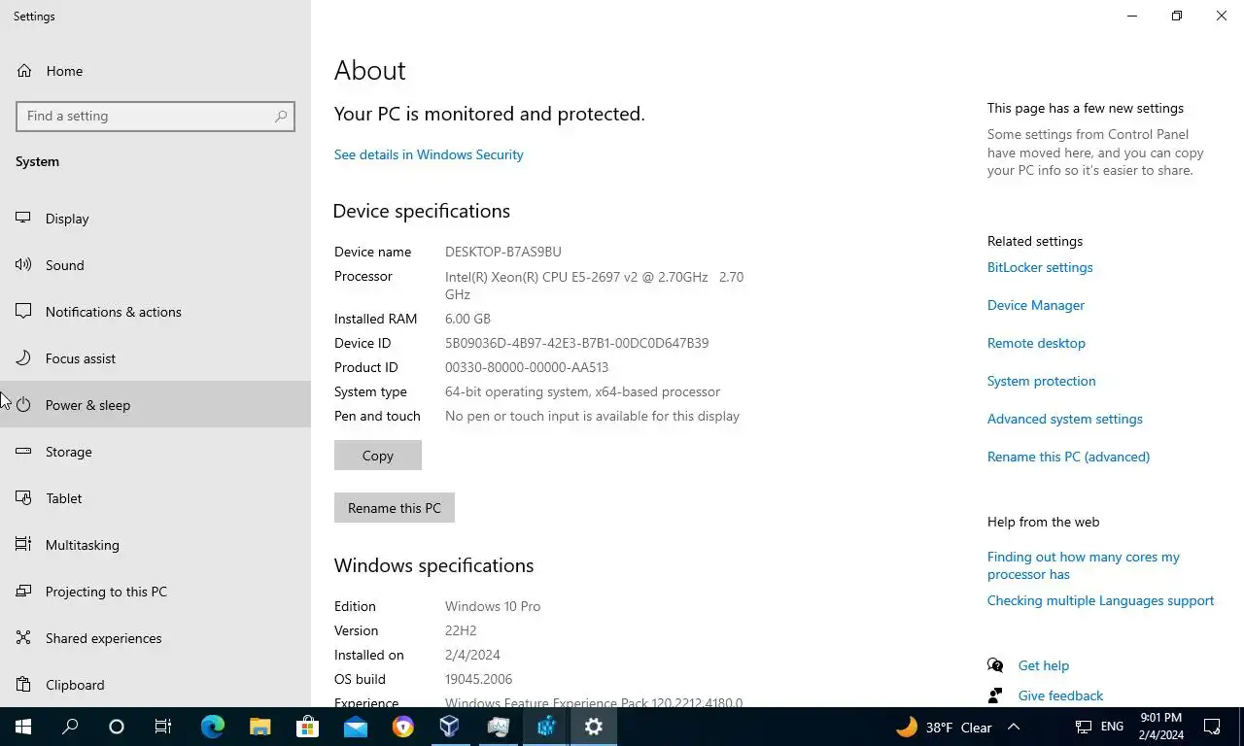The image size is (1244, 746).
Task: Click Rename this PC button
Action: pyautogui.click(x=395, y=508)
